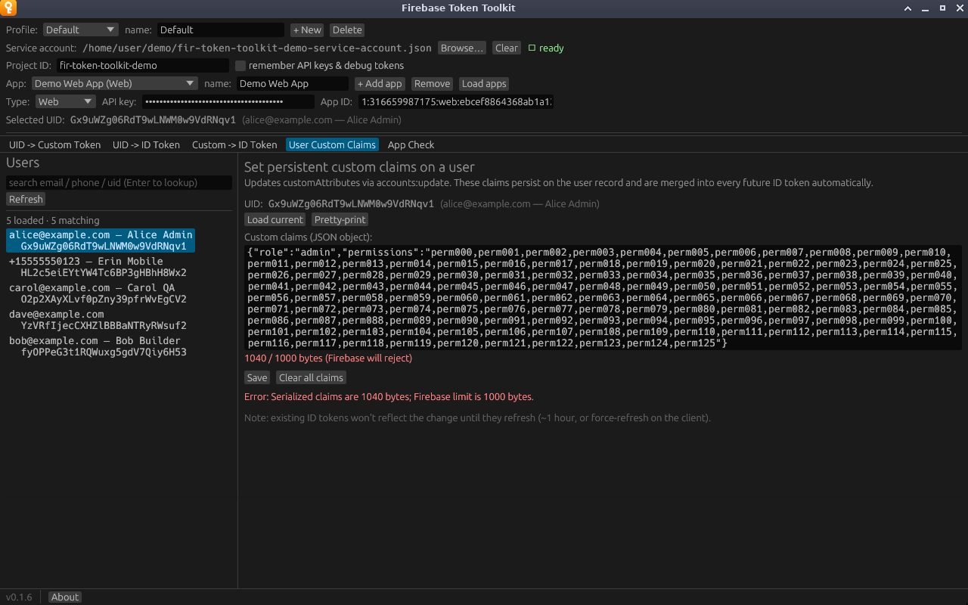This screenshot has height=605, width=968.
Task: Select user +15555550123 — Erin Mobile
Action: [98, 267]
